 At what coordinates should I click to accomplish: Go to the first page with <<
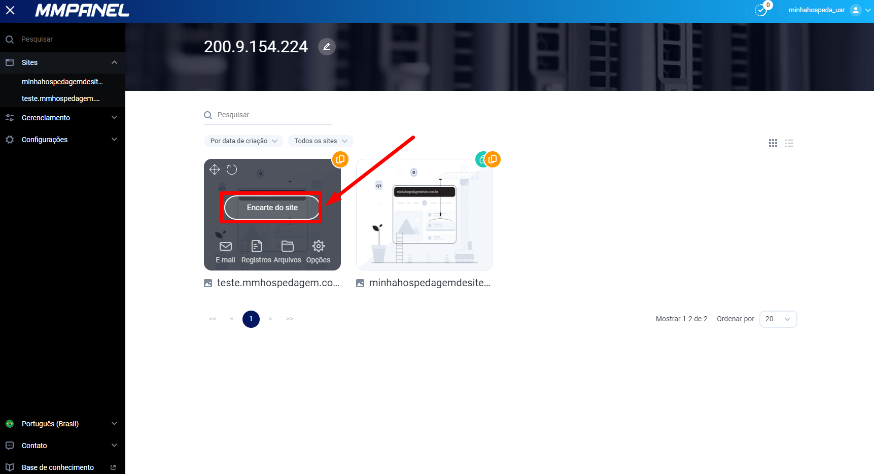pos(213,319)
